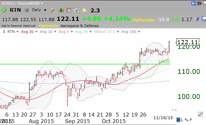Click the green plus add-symbol icon
The height and width of the screenshot is (125, 206).
tap(4, 10)
